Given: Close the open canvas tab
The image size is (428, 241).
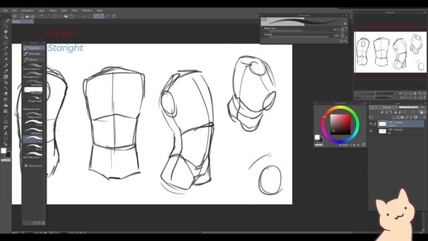Looking at the screenshot, I should click(31, 21).
